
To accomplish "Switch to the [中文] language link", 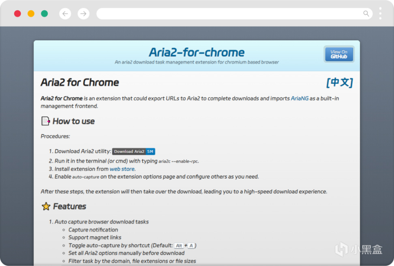I will pos(340,82).
